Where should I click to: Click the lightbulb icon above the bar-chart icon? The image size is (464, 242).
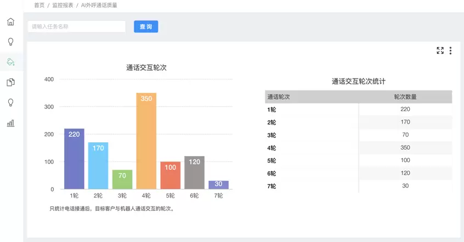[10, 102]
